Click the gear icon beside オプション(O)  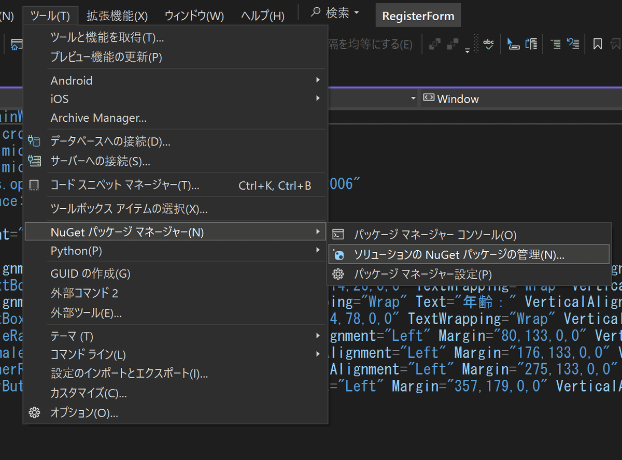click(x=34, y=413)
